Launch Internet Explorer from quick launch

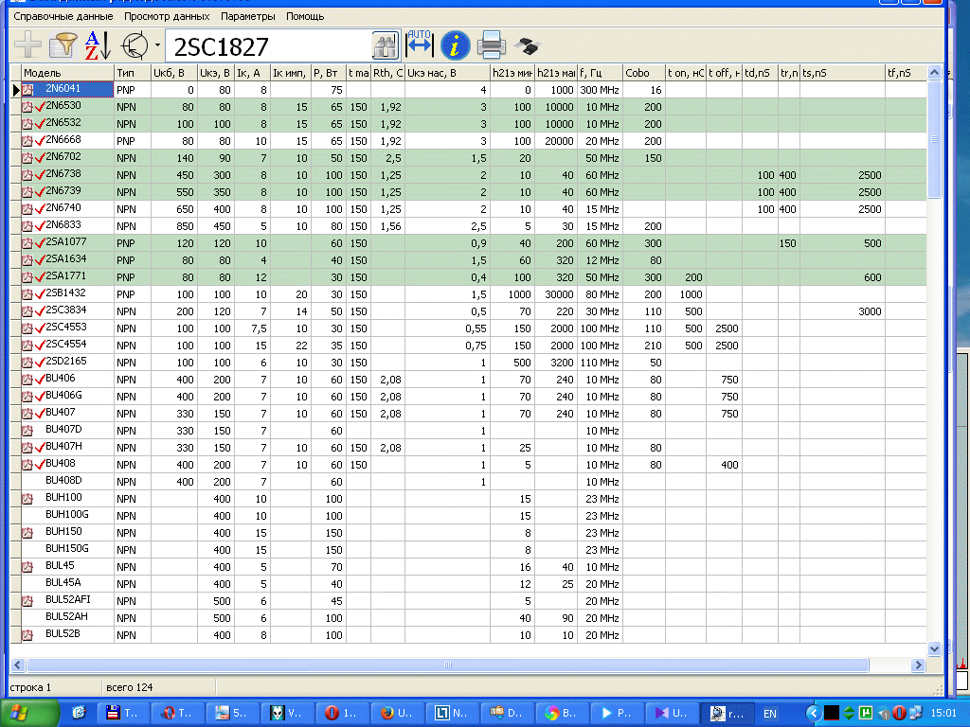(79, 713)
